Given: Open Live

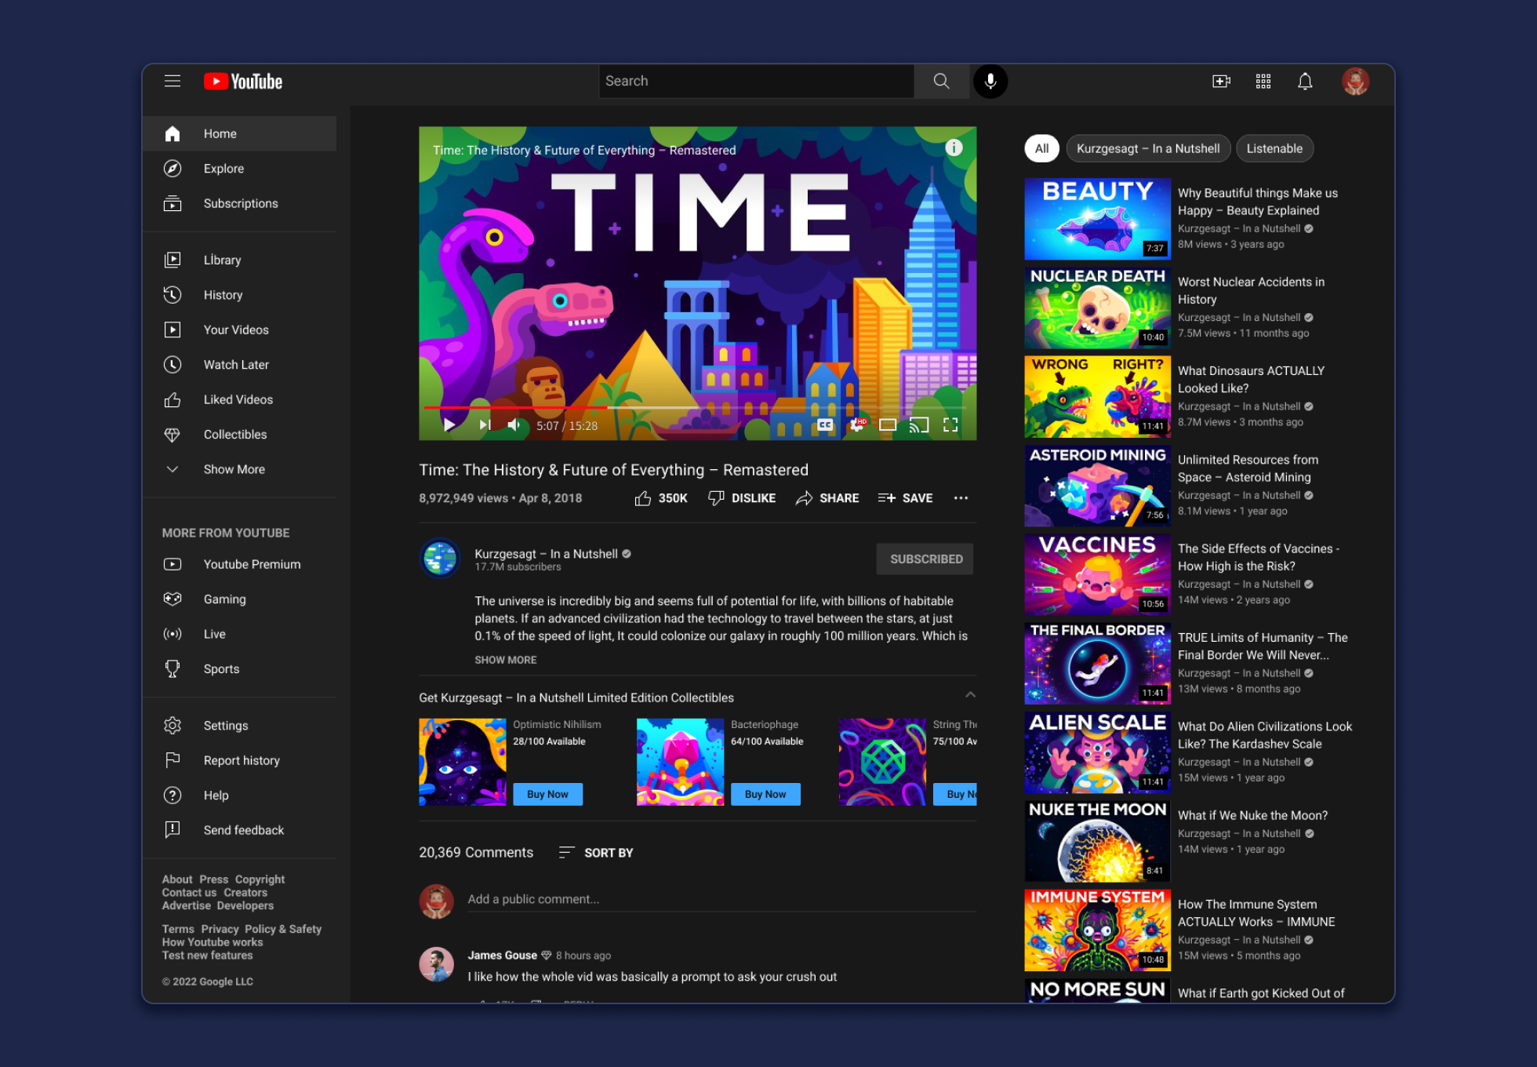Looking at the screenshot, I should [x=239, y=634].
